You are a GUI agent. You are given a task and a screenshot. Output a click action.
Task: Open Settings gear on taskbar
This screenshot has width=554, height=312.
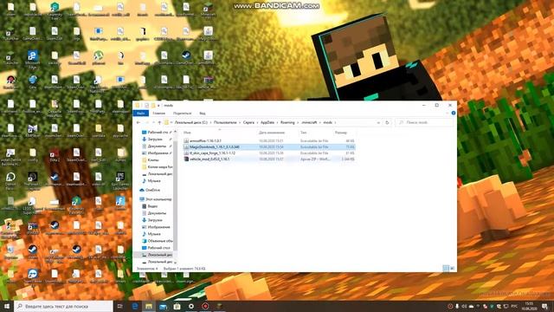[x=191, y=306]
